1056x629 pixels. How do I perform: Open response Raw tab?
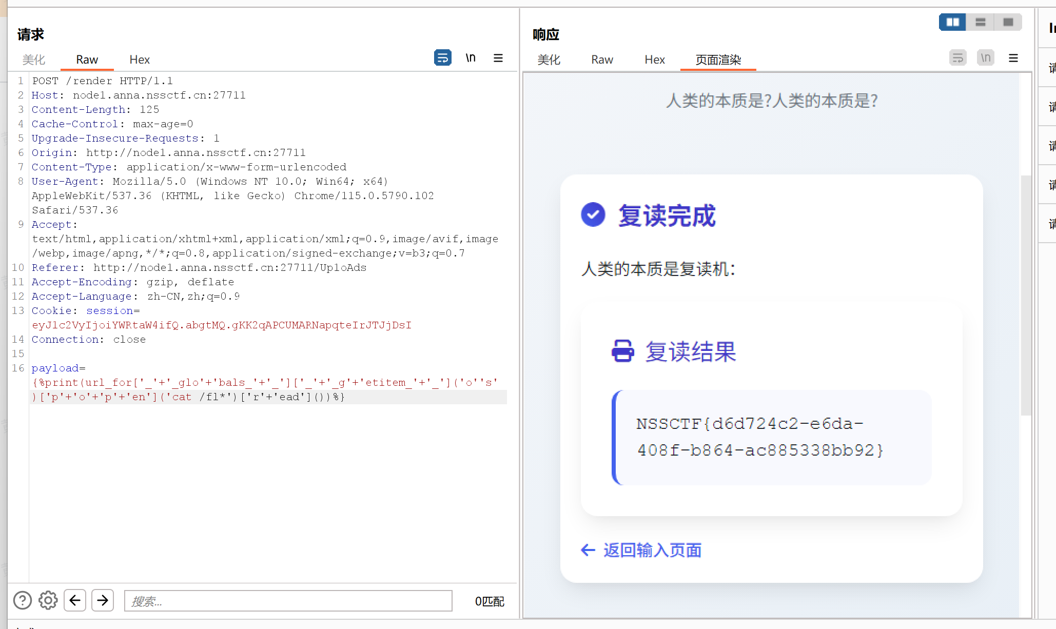[602, 60]
